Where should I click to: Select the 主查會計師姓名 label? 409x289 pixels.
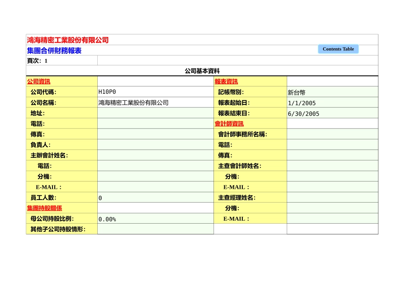(240, 166)
